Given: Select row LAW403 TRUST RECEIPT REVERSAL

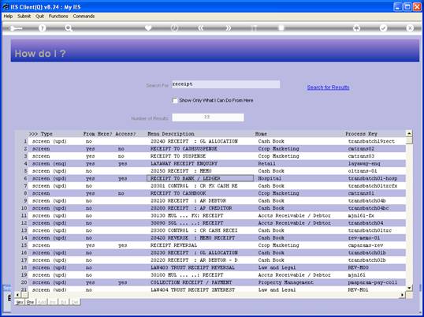Looking at the screenshot, I should (x=217, y=268).
